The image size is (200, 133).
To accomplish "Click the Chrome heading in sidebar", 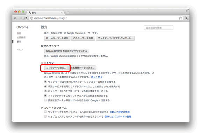I will click(x=22, y=27).
